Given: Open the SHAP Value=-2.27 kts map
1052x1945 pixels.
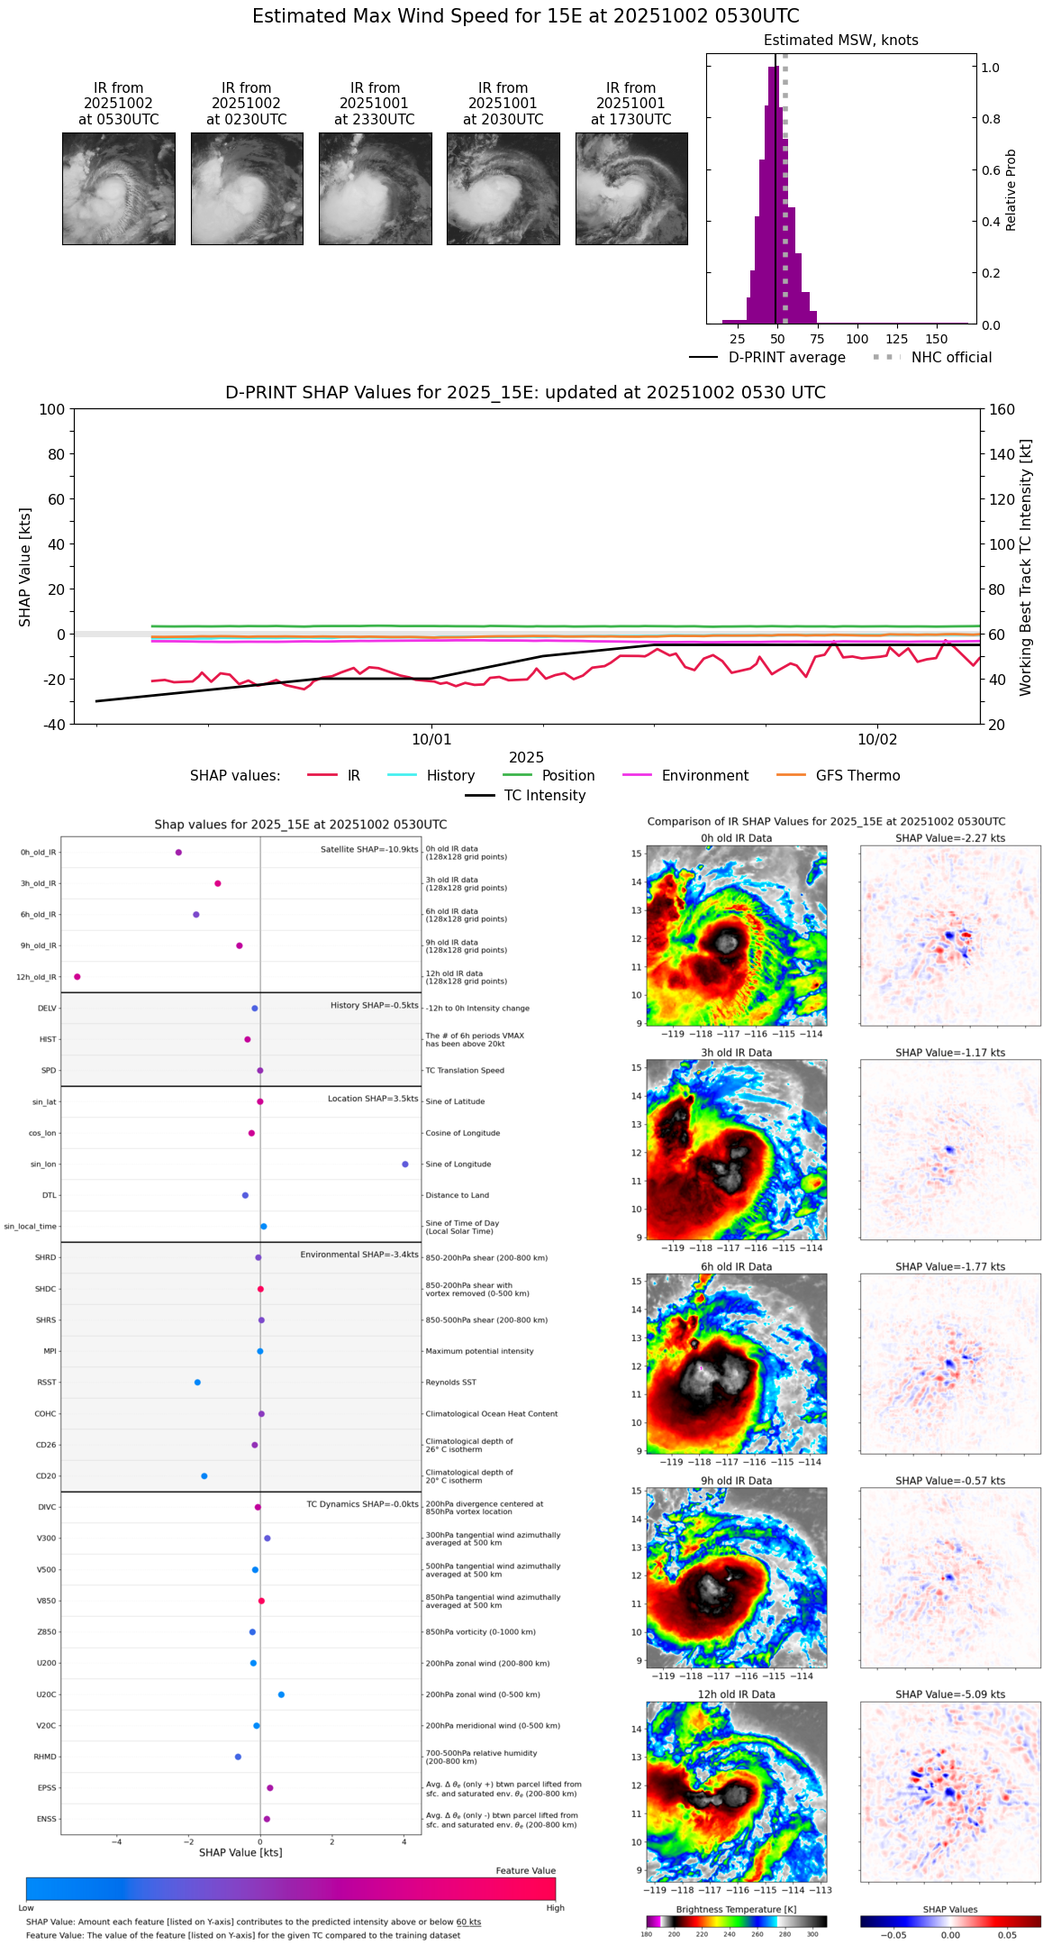Looking at the screenshot, I should pyautogui.click(x=950, y=936).
